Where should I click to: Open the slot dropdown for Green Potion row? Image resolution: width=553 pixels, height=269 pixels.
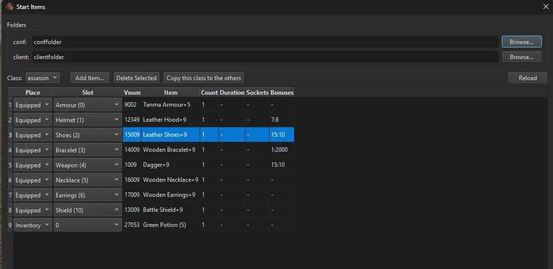(x=87, y=225)
